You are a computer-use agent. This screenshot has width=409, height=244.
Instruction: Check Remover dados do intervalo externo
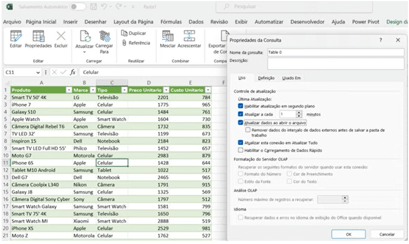(248, 130)
